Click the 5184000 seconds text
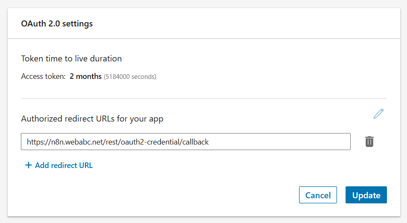This screenshot has height=223, width=407. tap(130, 77)
